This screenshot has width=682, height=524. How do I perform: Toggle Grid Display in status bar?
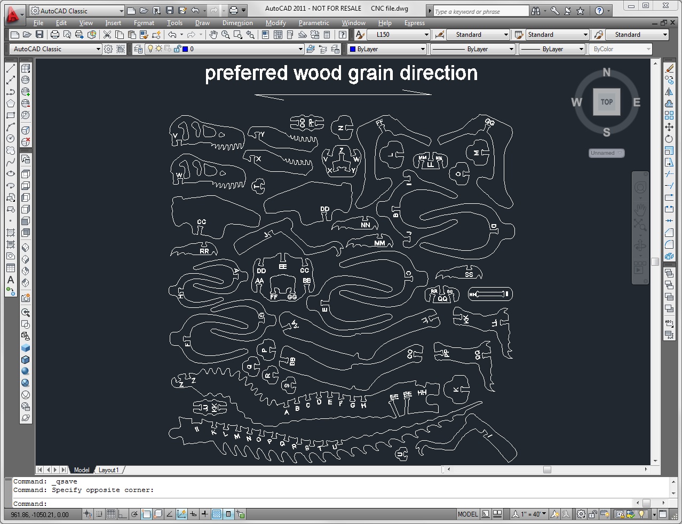(111, 514)
